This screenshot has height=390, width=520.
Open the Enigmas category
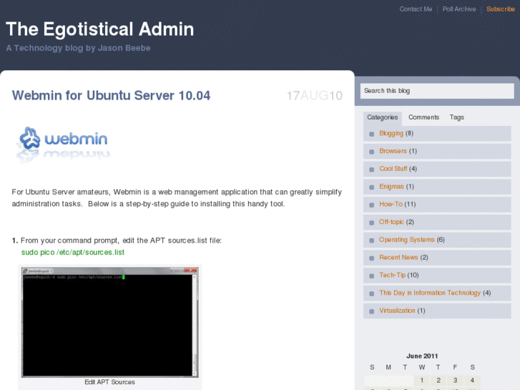[x=391, y=187]
